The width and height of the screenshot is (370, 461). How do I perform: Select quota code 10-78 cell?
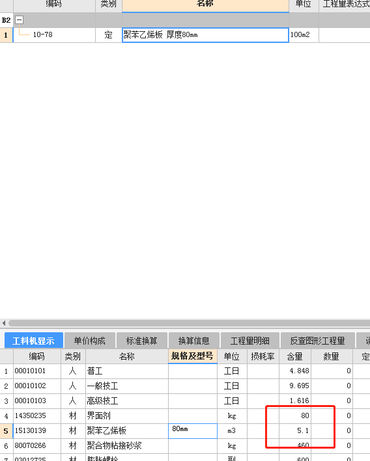click(x=54, y=35)
